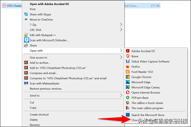Select Print from the context menu

pyautogui.click(x=33, y=9)
